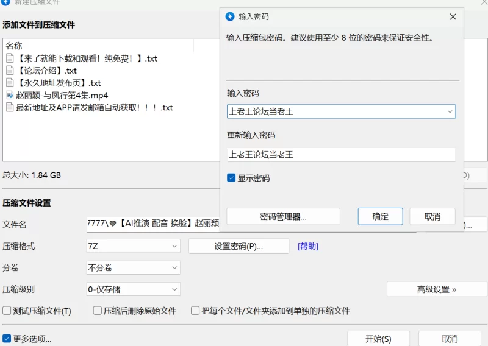488x346 pixels.
Task: Click the 输入密码 dialog app icon
Action: pyautogui.click(x=230, y=16)
